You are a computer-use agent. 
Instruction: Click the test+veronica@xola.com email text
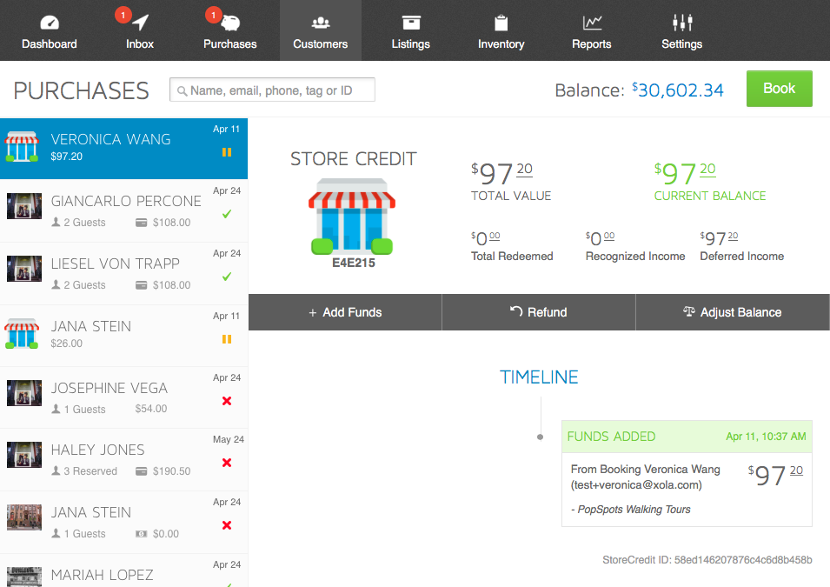(636, 485)
